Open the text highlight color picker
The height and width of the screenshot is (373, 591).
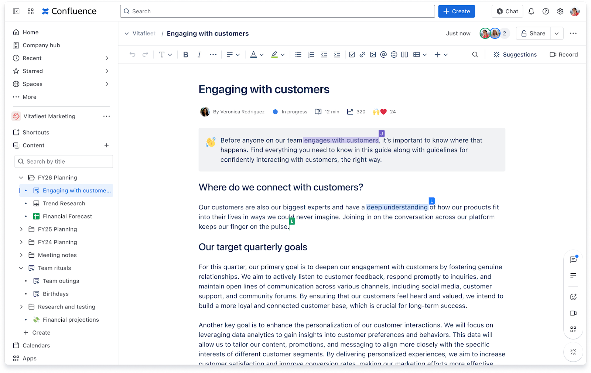[278, 54]
